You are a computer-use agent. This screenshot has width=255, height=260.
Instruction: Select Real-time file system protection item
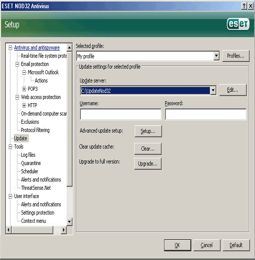[44, 56]
